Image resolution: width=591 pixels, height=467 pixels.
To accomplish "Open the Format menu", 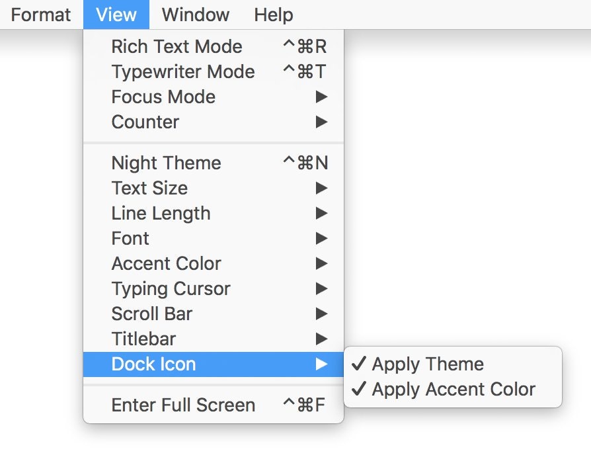I will tap(41, 15).
